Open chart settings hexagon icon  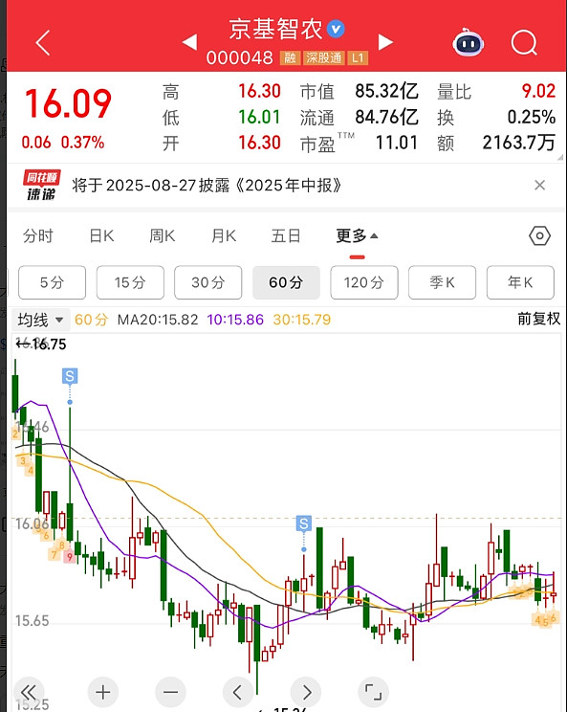(539, 236)
